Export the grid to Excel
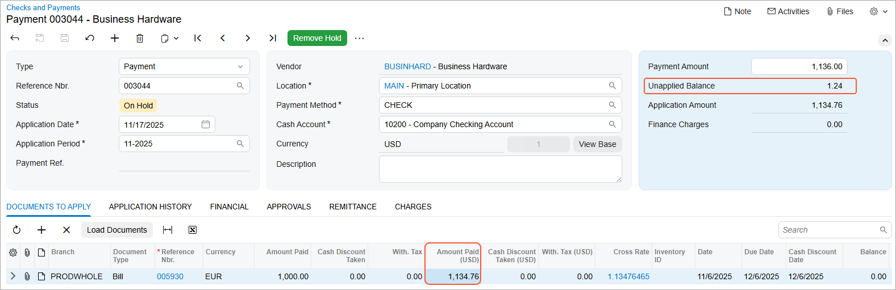 tap(193, 230)
